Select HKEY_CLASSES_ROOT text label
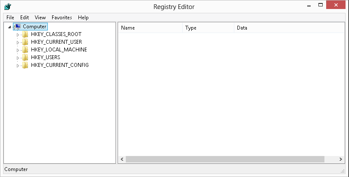The height and width of the screenshot is (177, 349). [x=56, y=34]
